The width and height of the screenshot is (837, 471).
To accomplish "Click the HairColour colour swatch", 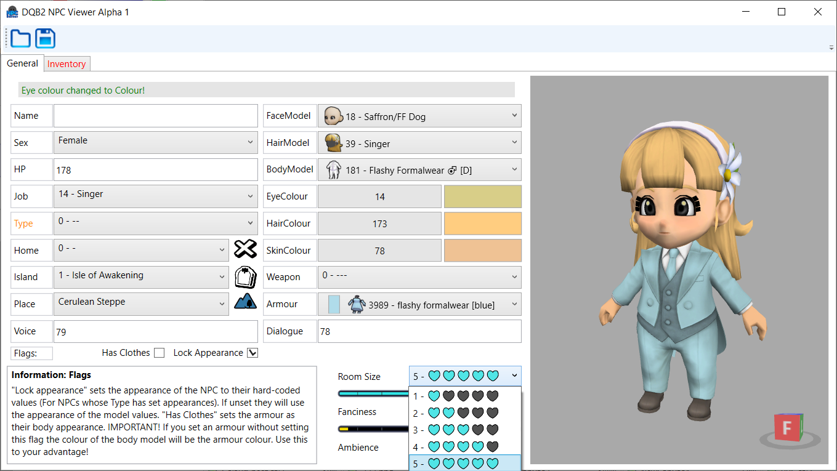I will 483,223.
